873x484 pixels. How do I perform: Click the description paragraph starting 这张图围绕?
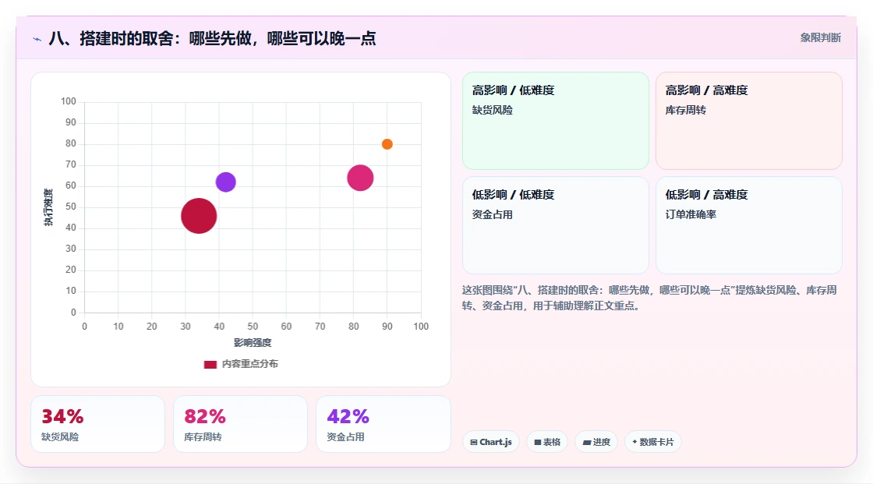coord(649,298)
